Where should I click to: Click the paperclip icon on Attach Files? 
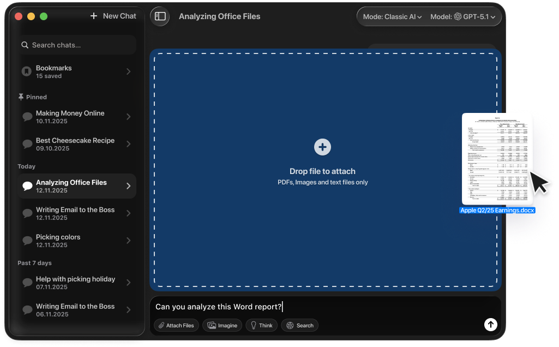pyautogui.click(x=161, y=325)
